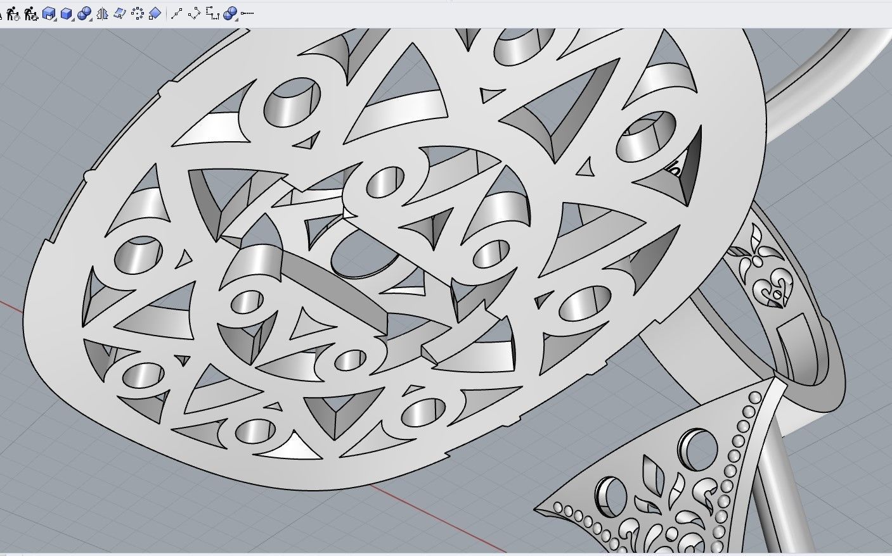
Task: Activate the Mirror tool icon
Action: point(102,13)
